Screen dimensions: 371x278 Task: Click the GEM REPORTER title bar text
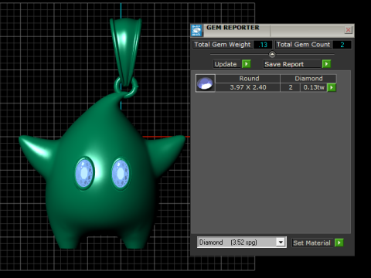pyautogui.click(x=233, y=28)
